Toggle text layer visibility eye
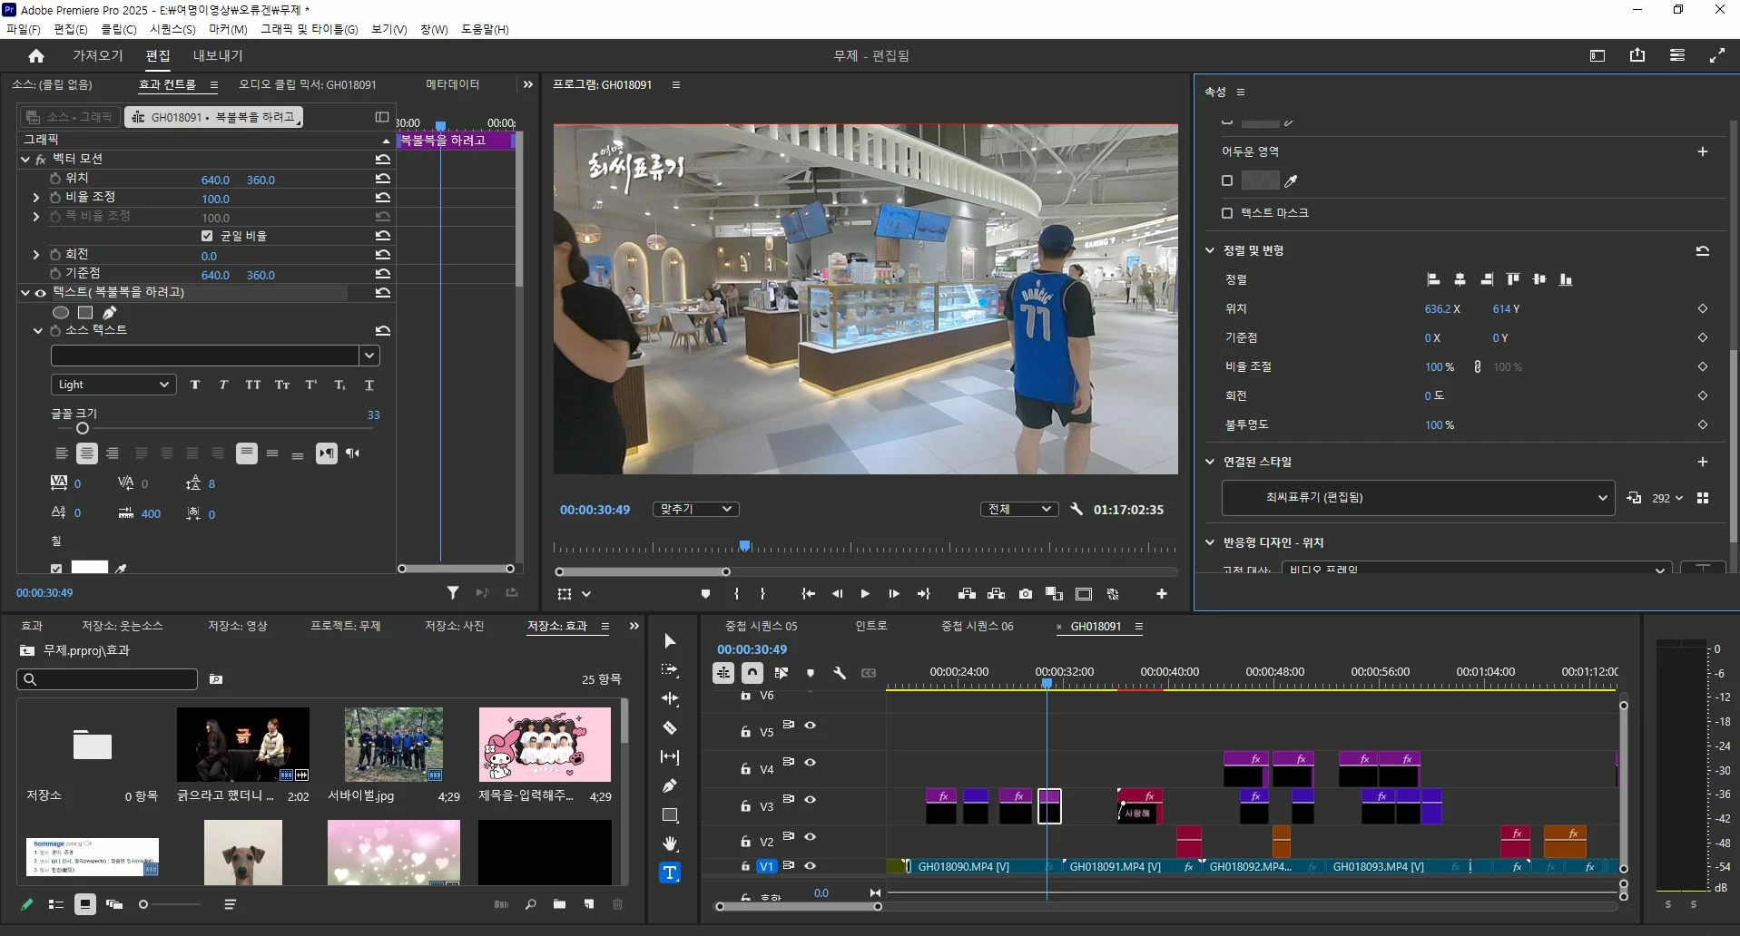This screenshot has height=936, width=1740. coord(40,293)
